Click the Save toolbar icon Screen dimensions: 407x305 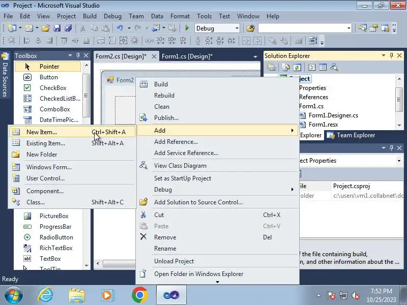[x=57, y=28]
